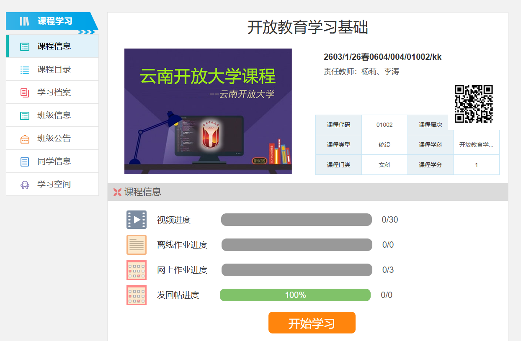Click the 课程学分 table label
This screenshot has width=521, height=341.
(431, 165)
